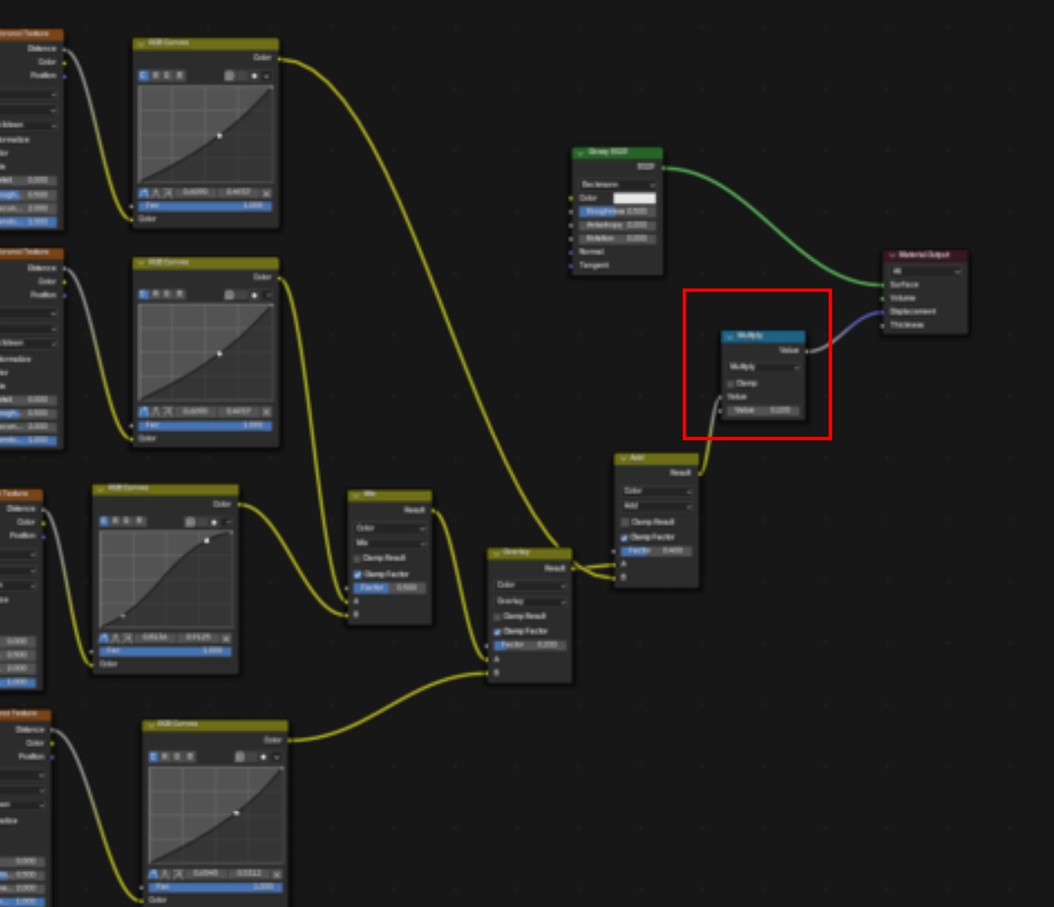Screen dimensions: 1054x907
Task: Enable Clamp Result on the Mix node
Action: (357, 559)
